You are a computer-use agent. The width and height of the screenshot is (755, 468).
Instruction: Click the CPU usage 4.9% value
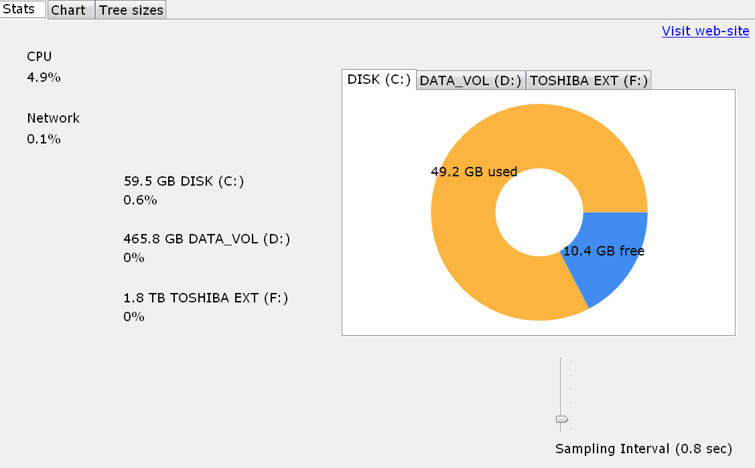click(x=44, y=78)
